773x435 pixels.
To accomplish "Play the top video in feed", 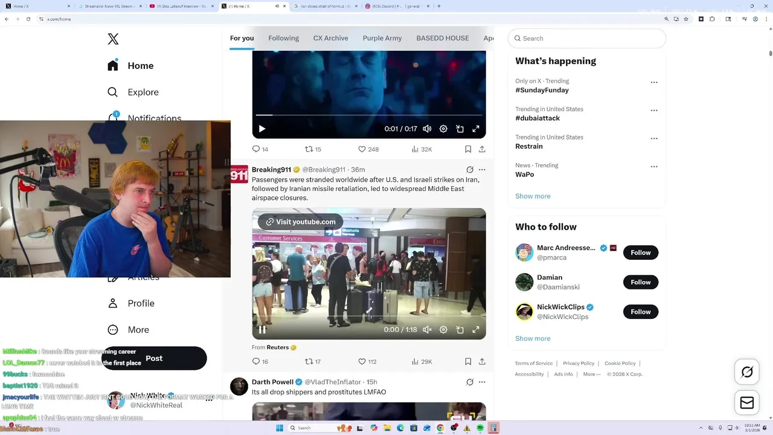I will coord(261,129).
